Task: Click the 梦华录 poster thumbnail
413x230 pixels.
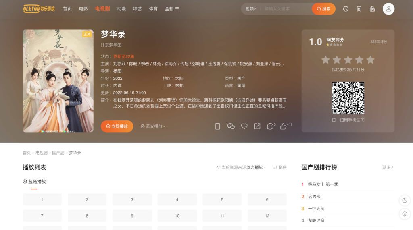Action: tap(58, 81)
